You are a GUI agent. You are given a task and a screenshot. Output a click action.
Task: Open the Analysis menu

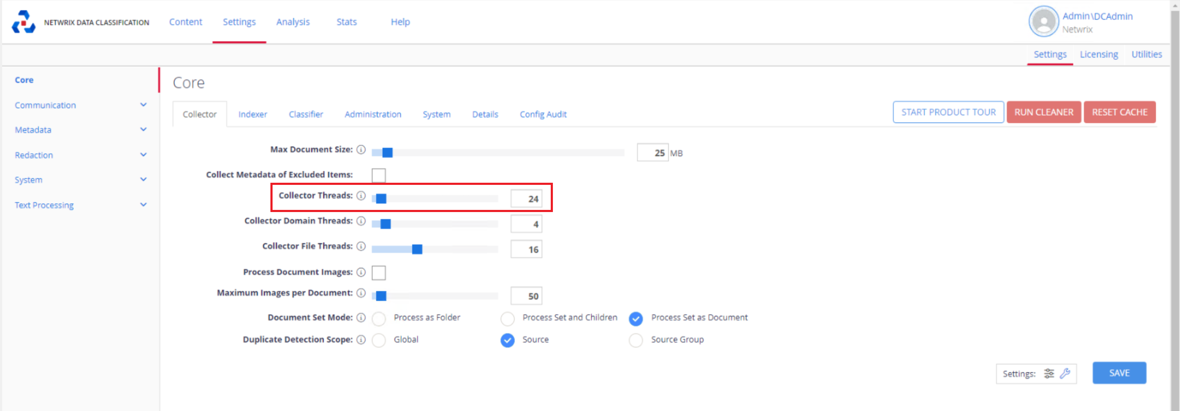pos(293,22)
